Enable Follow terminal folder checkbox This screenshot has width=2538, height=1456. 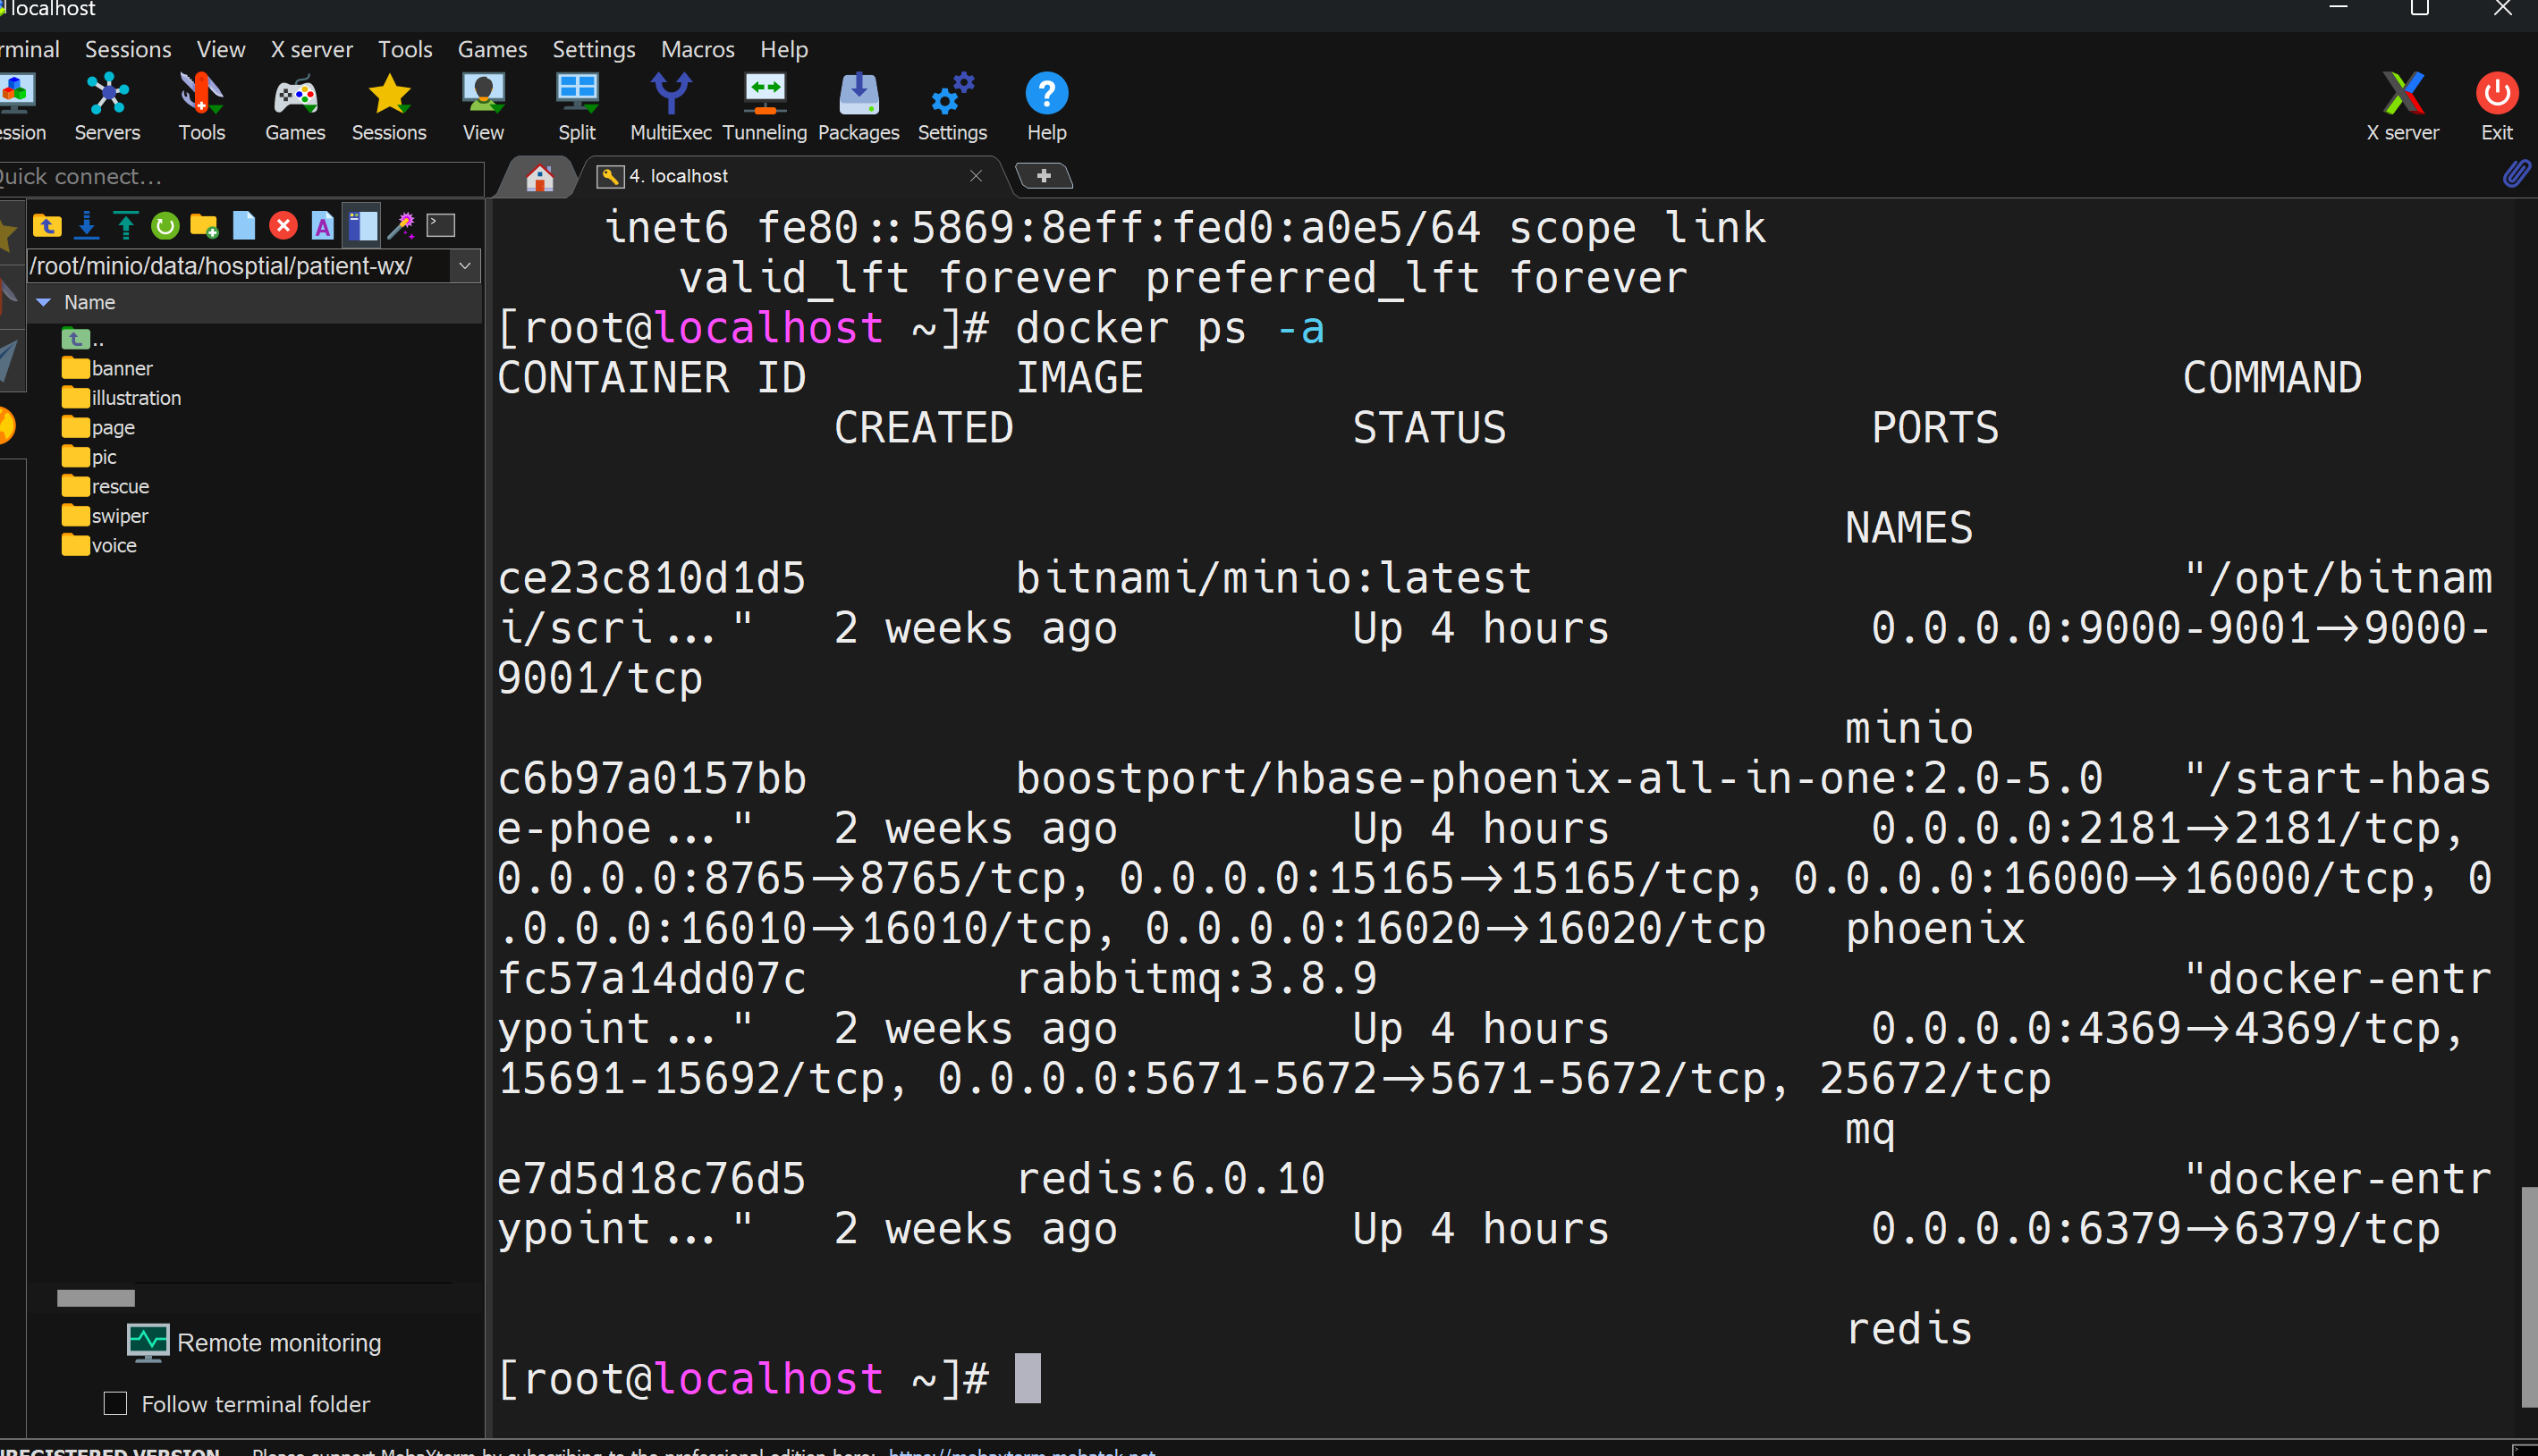tap(116, 1404)
